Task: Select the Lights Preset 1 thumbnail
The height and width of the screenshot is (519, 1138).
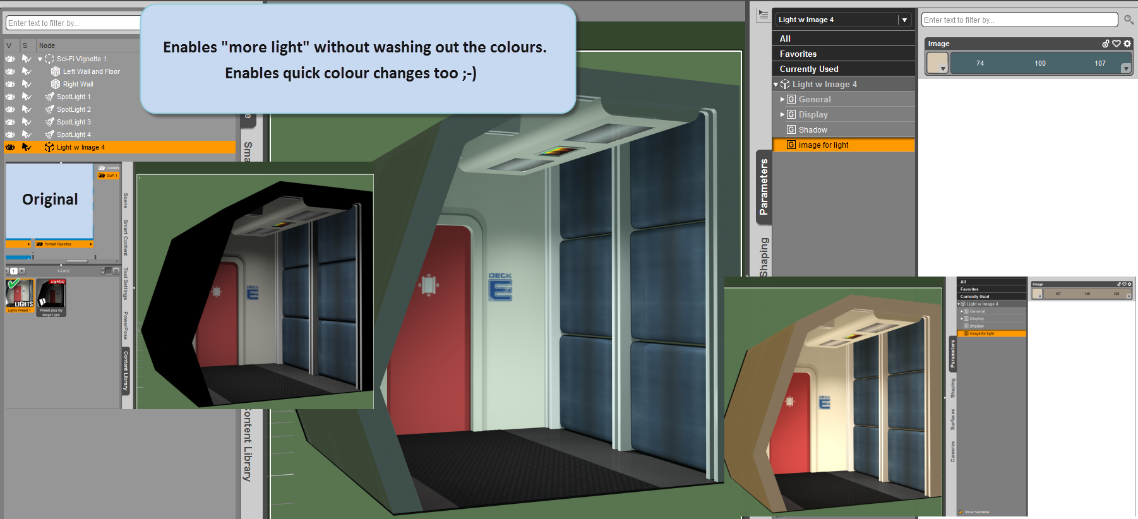Action: pyautogui.click(x=20, y=295)
